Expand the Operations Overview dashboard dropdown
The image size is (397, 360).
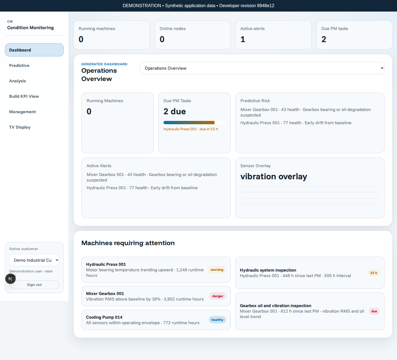pos(262,68)
